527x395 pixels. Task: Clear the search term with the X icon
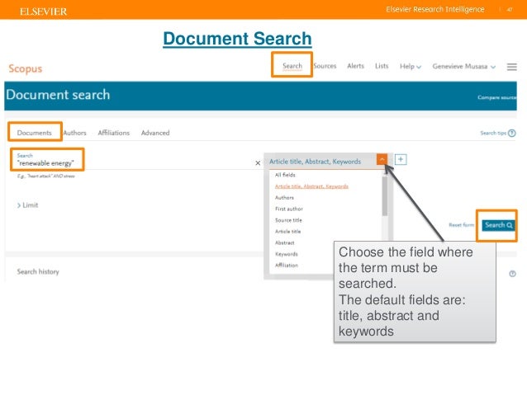(x=258, y=163)
